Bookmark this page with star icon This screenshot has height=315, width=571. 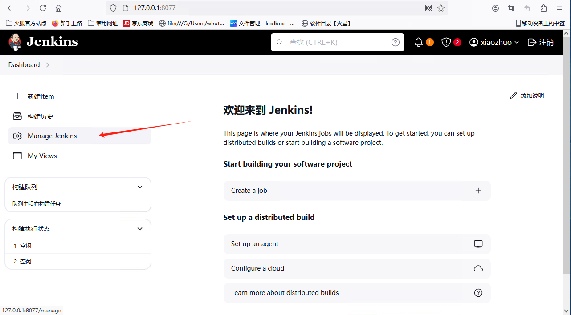[441, 8]
